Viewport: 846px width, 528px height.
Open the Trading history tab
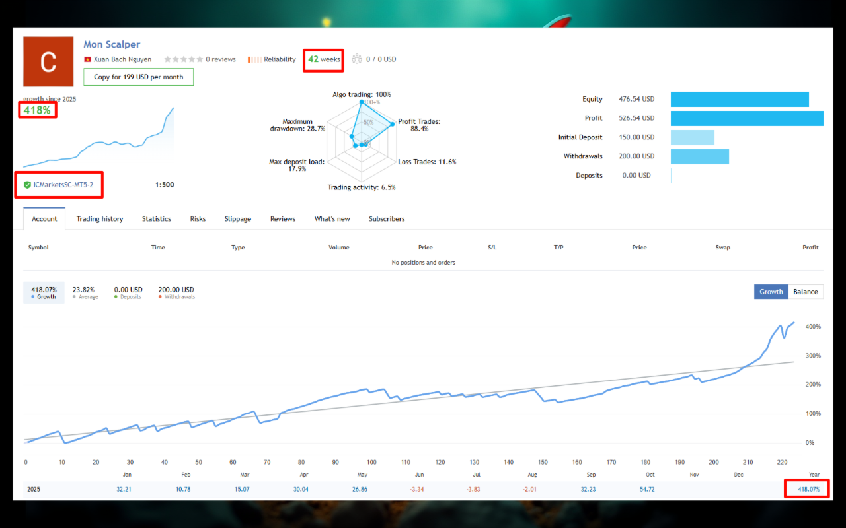pos(100,218)
